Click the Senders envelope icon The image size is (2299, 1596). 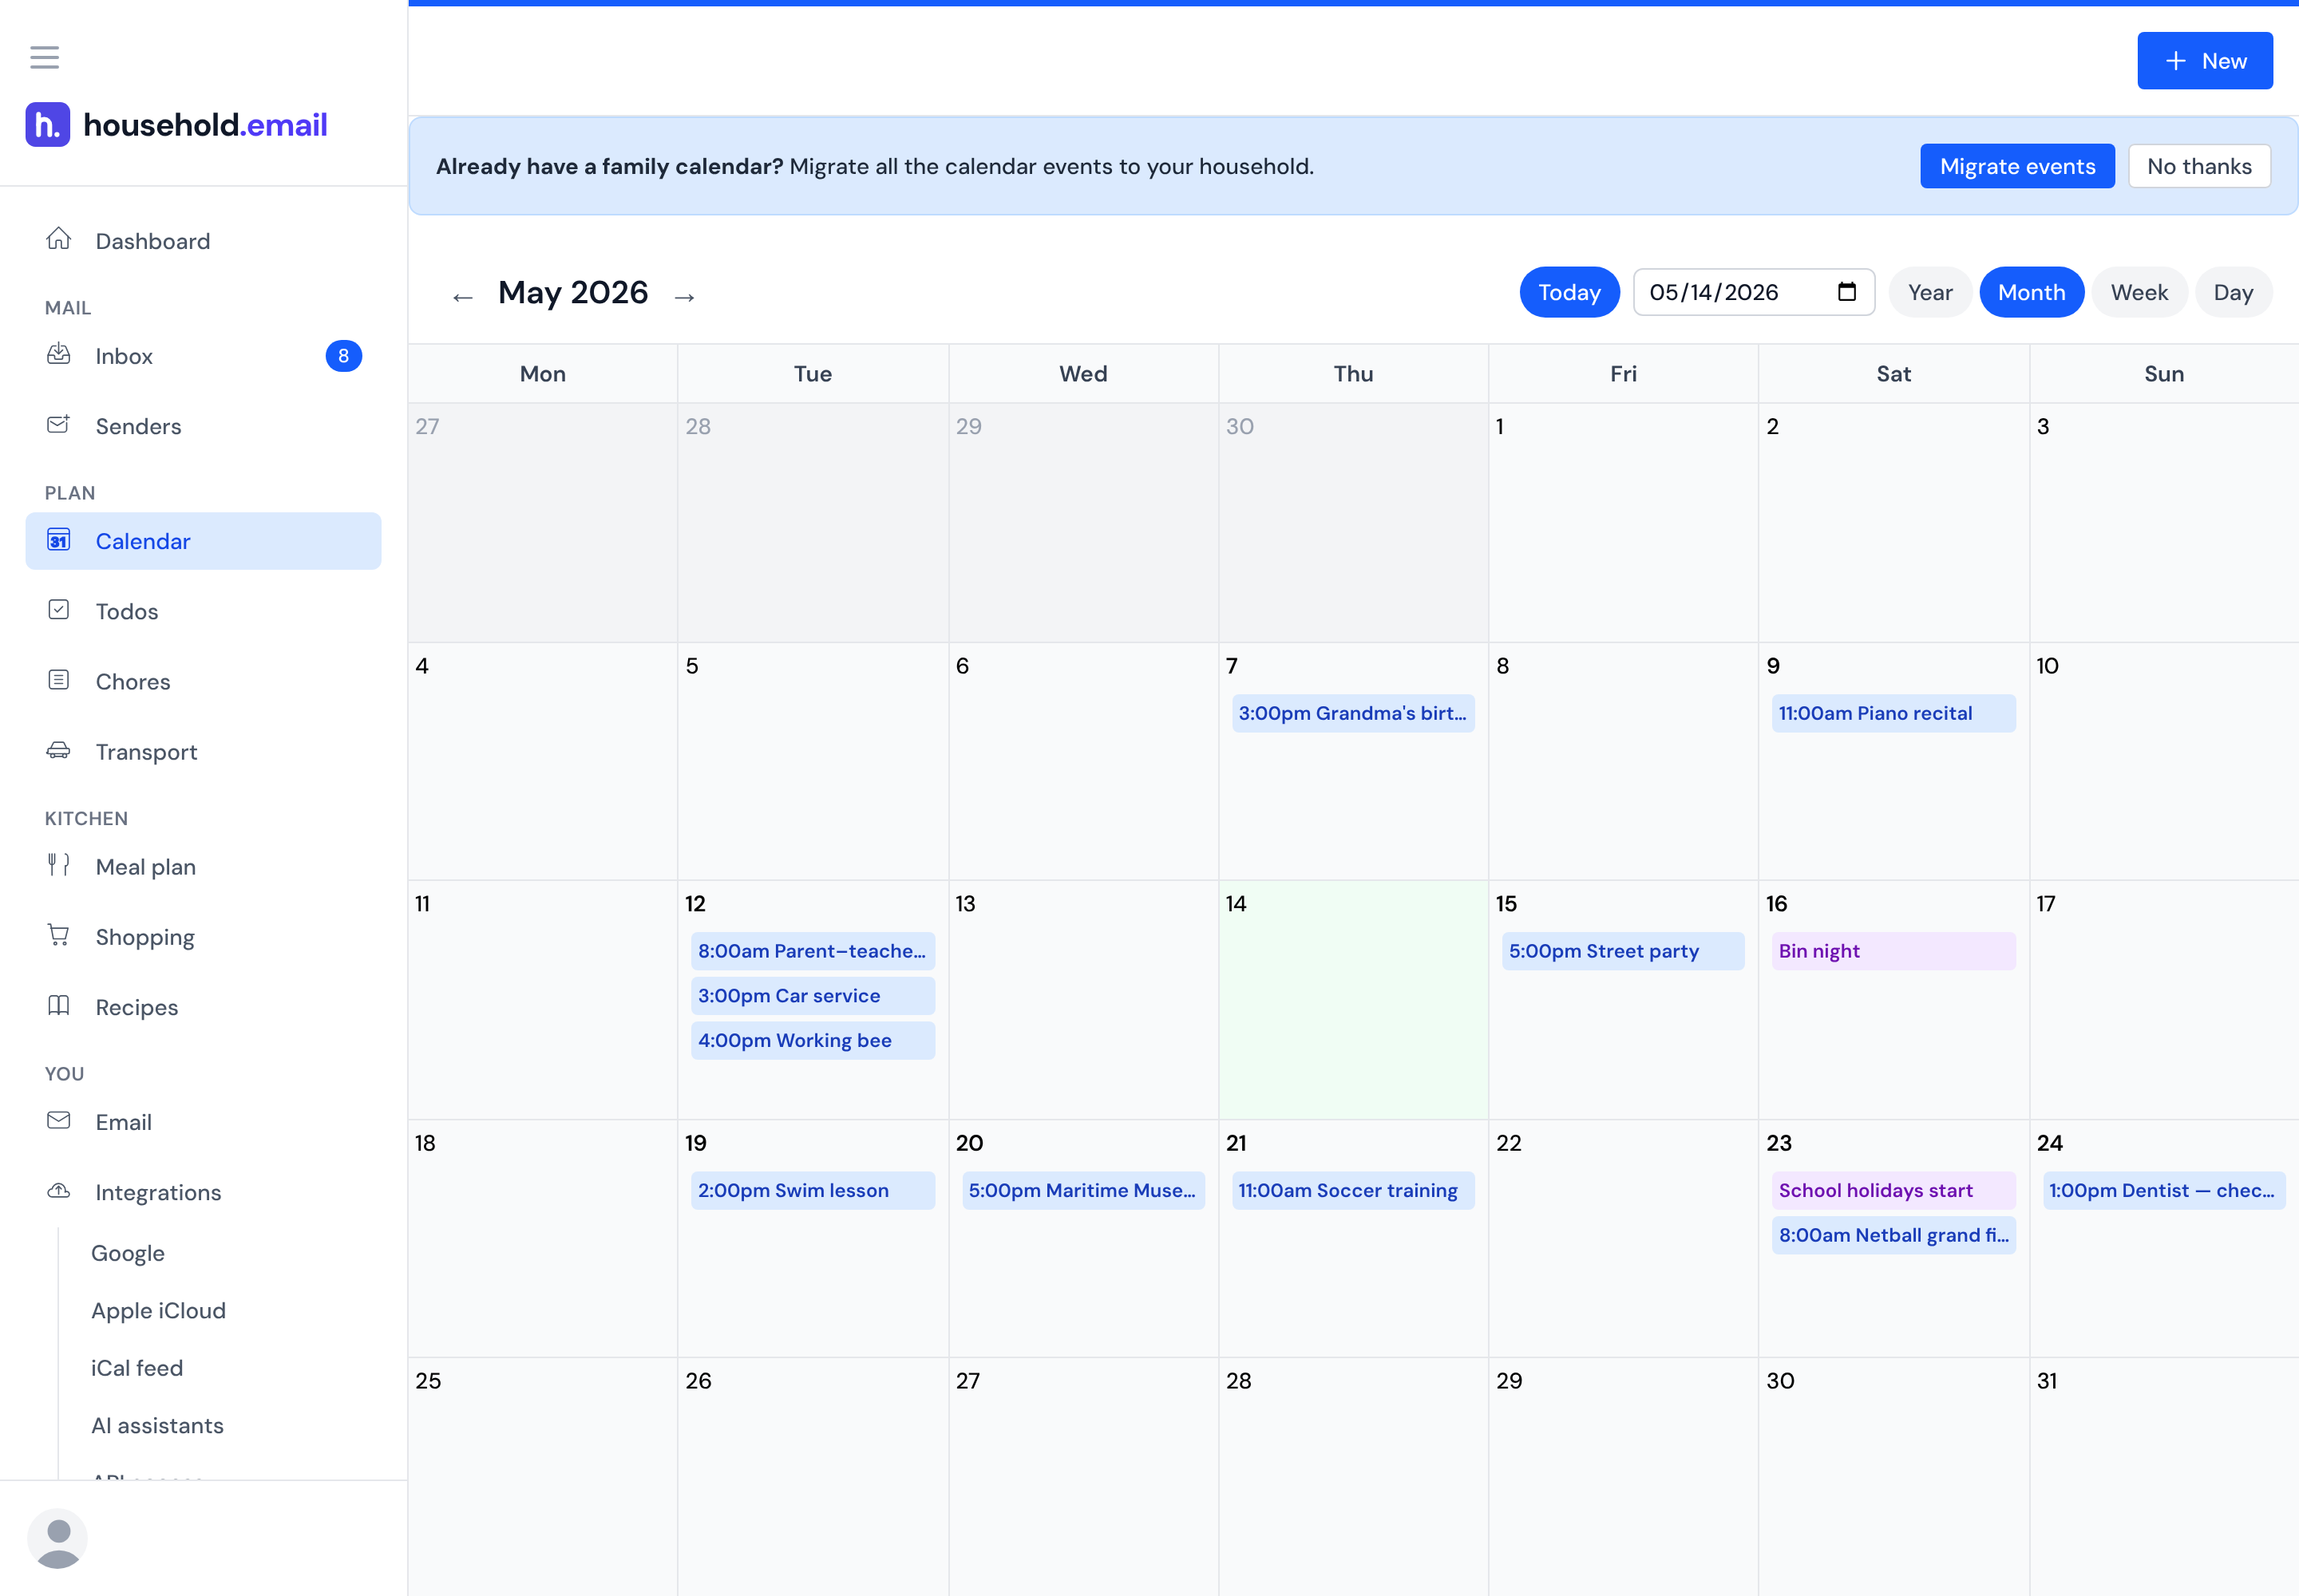[59, 424]
